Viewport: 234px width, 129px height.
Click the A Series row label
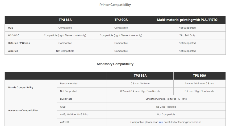[x=13, y=51]
